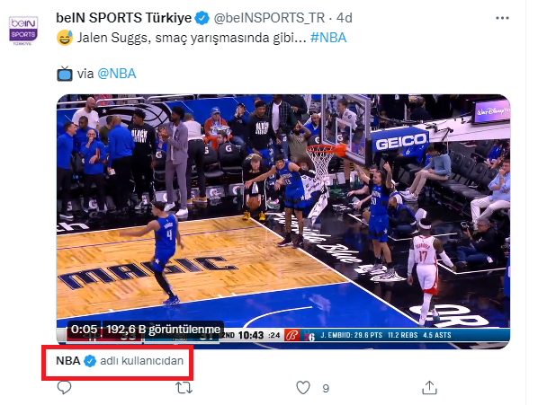
Task: Click the 0:05 video duration badge
Action: [x=84, y=330]
